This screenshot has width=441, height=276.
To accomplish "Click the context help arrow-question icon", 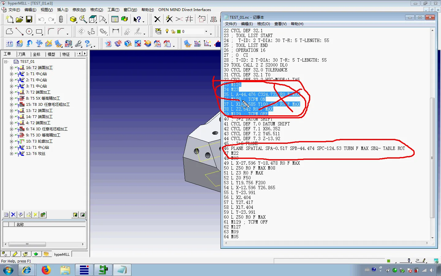I will [137, 20].
